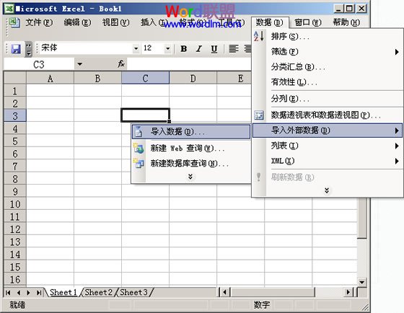Screen dimensions: 404x313
Task: Align text left
Action: (234, 49)
